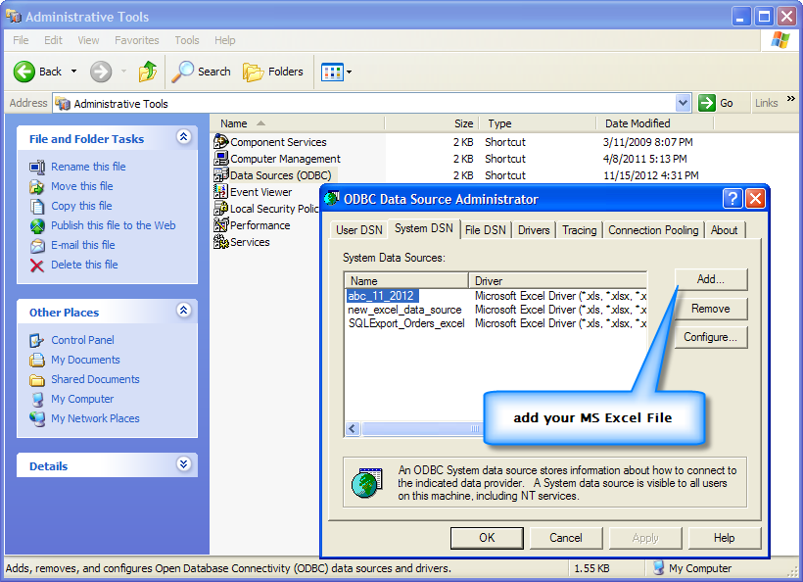This screenshot has height=582, width=803.
Task: Switch to the Connection Pooling tab
Action: click(x=653, y=230)
